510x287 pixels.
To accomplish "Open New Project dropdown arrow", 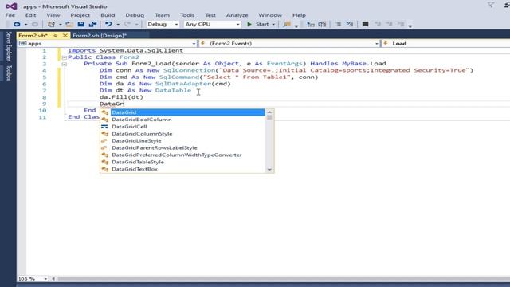I will click(61, 25).
